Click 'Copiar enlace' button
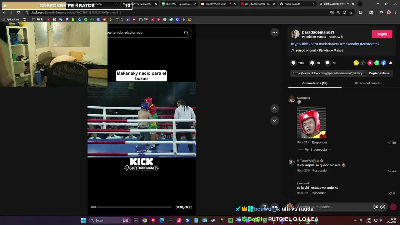 point(379,73)
